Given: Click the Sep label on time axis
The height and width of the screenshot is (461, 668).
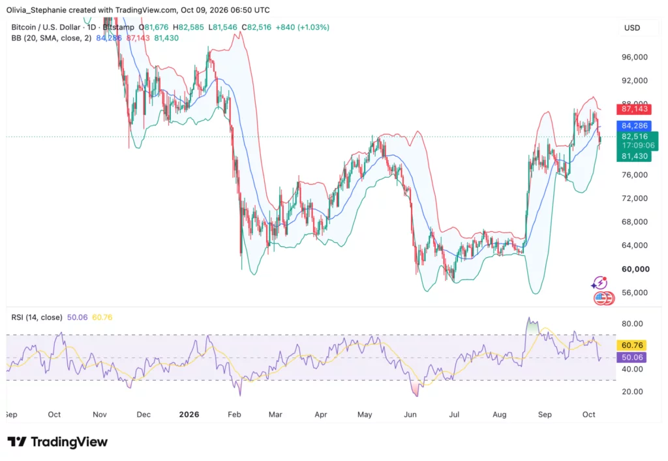Looking at the screenshot, I should click(x=545, y=415).
